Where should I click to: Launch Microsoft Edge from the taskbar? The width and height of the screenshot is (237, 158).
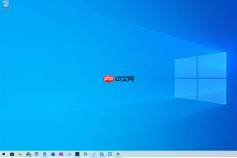pyautogui.click(x=45, y=154)
